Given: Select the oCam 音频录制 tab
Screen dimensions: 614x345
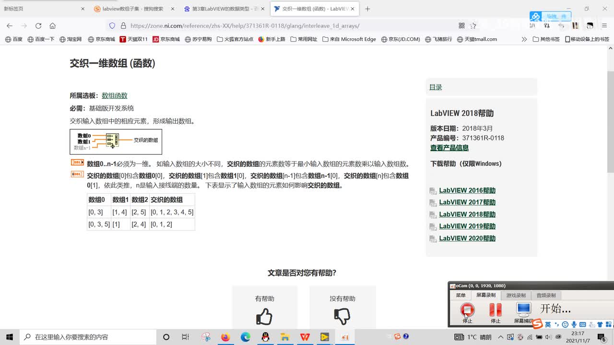Looking at the screenshot, I should (x=546, y=295).
